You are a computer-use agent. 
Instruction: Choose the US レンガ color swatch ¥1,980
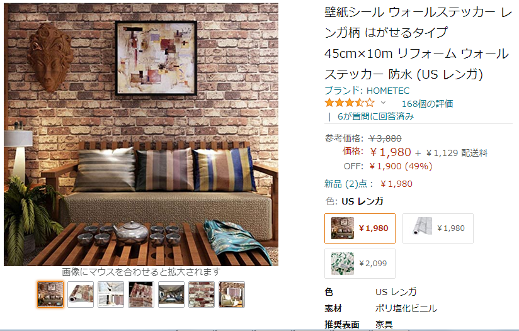(x=360, y=228)
